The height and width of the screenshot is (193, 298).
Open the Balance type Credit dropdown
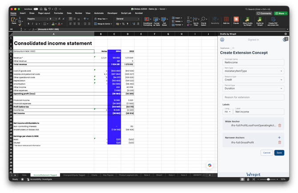coord(254,80)
